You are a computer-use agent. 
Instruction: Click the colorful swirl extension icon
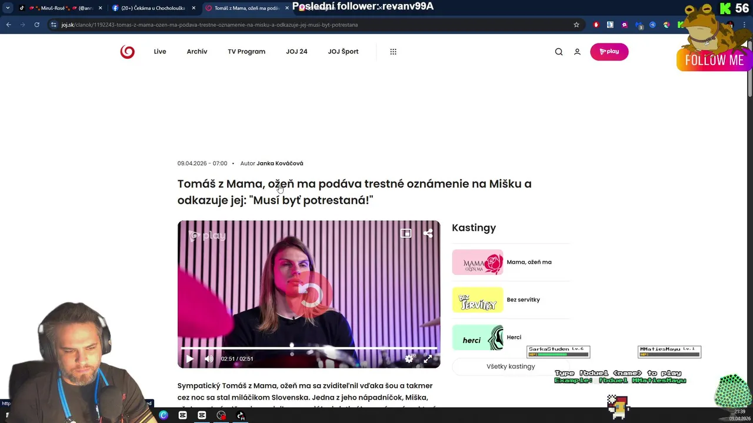pos(667,25)
